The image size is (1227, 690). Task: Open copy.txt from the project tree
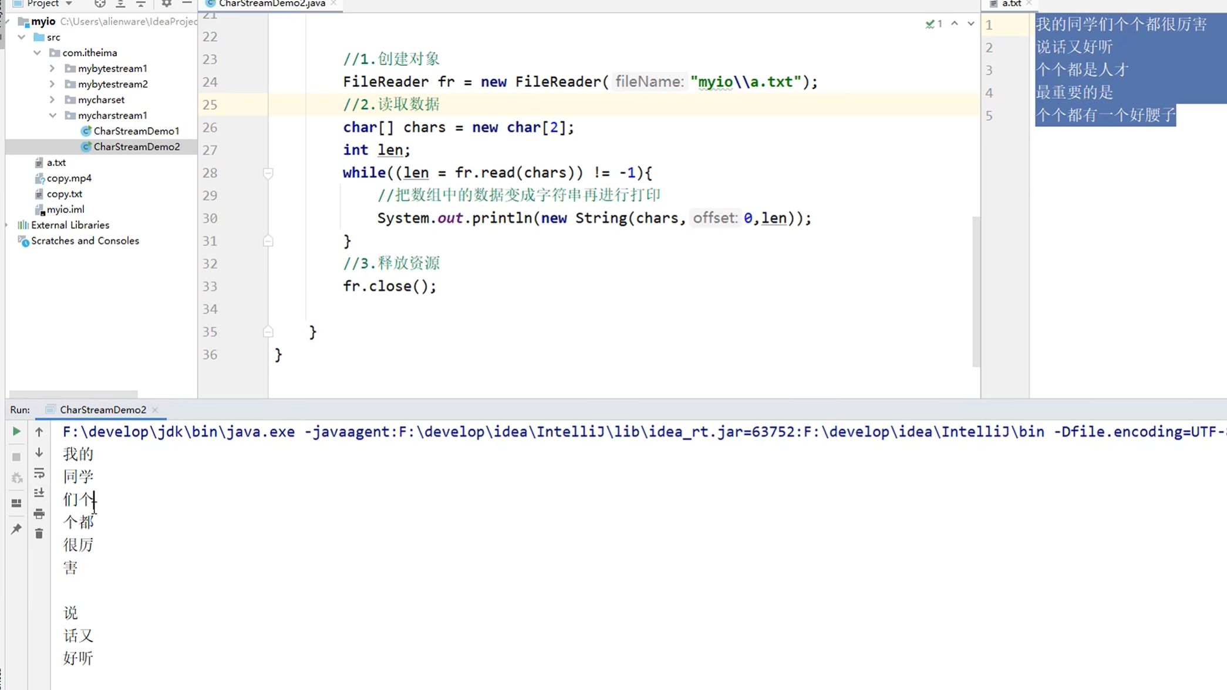[64, 194]
